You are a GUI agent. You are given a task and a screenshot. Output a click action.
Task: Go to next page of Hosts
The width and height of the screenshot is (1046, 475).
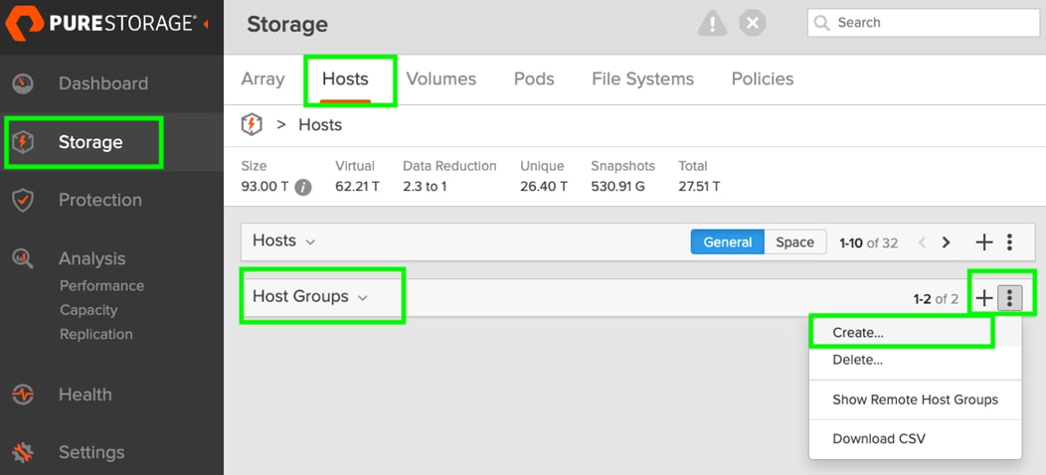946,241
